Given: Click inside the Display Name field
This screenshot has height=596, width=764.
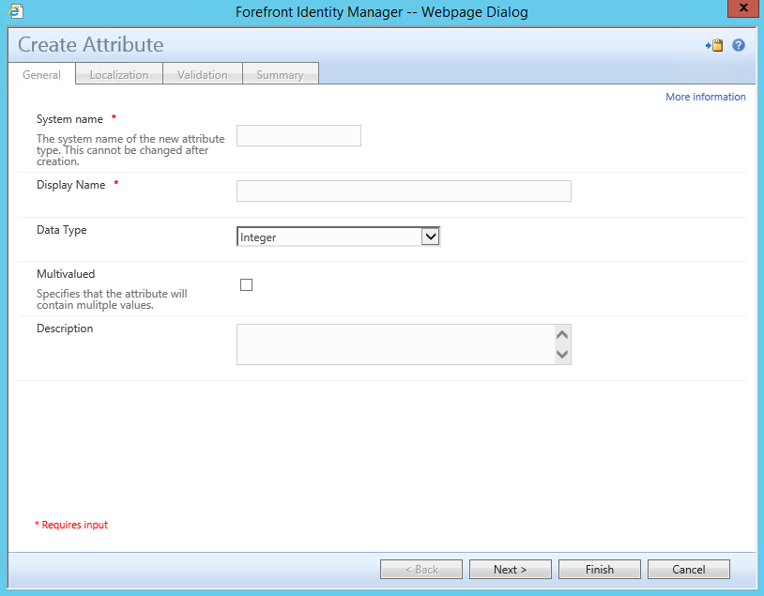Looking at the screenshot, I should tap(404, 191).
